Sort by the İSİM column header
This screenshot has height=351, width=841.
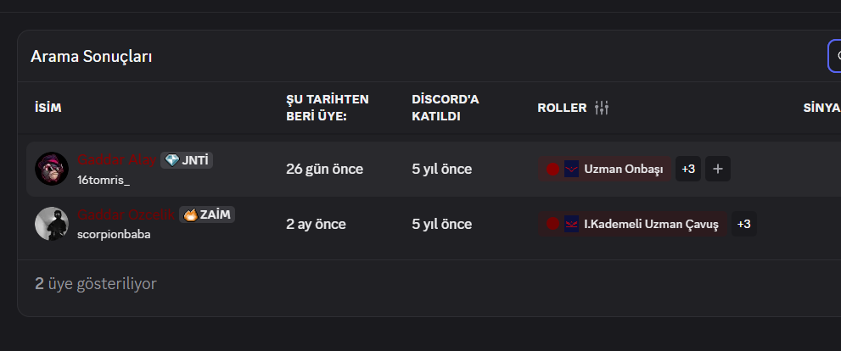coord(48,108)
